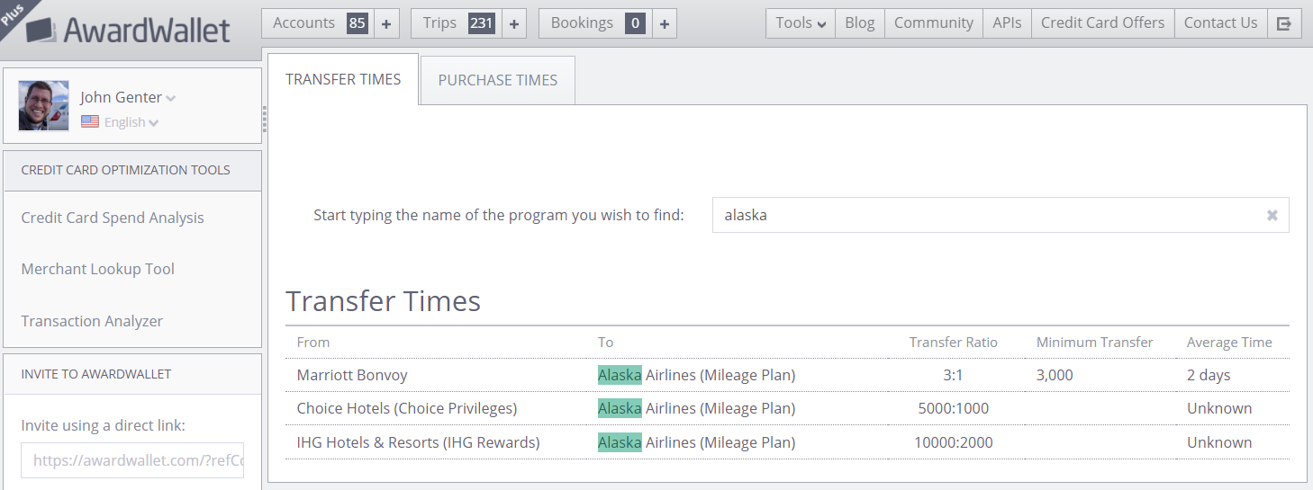Click Alaska Airlines in Marriott Bonvoy row

coord(696,375)
